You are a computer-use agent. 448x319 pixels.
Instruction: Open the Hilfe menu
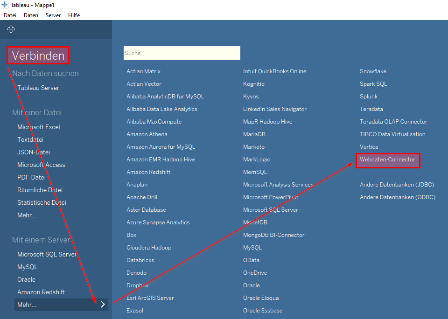[74, 15]
